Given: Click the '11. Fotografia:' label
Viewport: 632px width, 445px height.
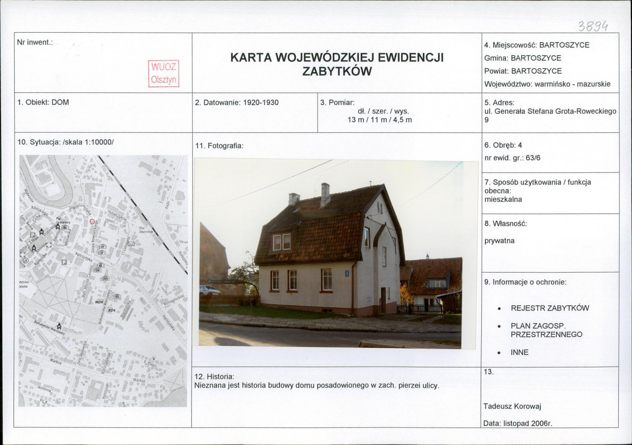Looking at the screenshot, I should point(219,146).
